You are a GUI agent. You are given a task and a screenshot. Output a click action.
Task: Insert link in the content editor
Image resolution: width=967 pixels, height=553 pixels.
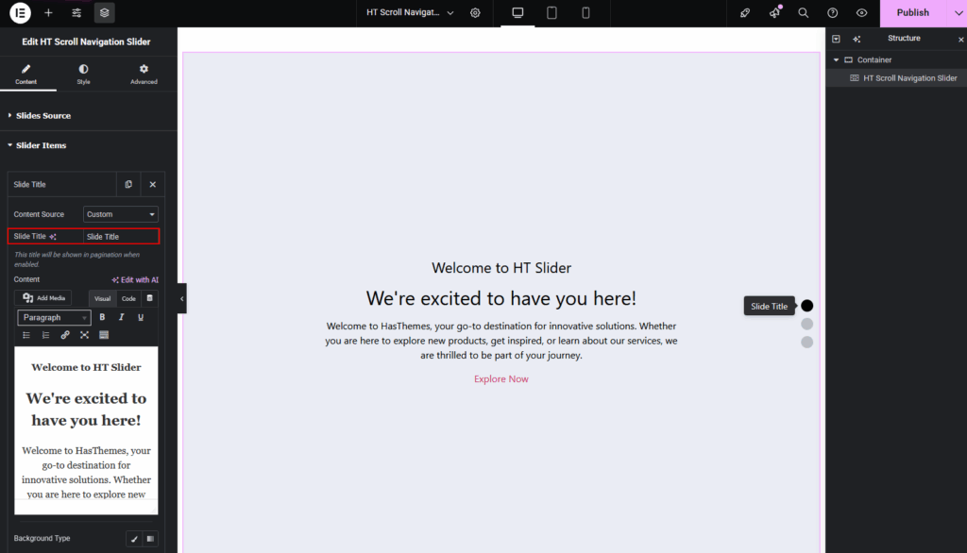[x=65, y=335]
